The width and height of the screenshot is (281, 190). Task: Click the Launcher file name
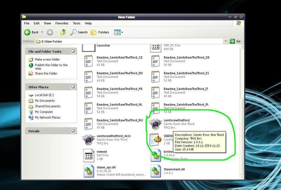tap(103, 45)
